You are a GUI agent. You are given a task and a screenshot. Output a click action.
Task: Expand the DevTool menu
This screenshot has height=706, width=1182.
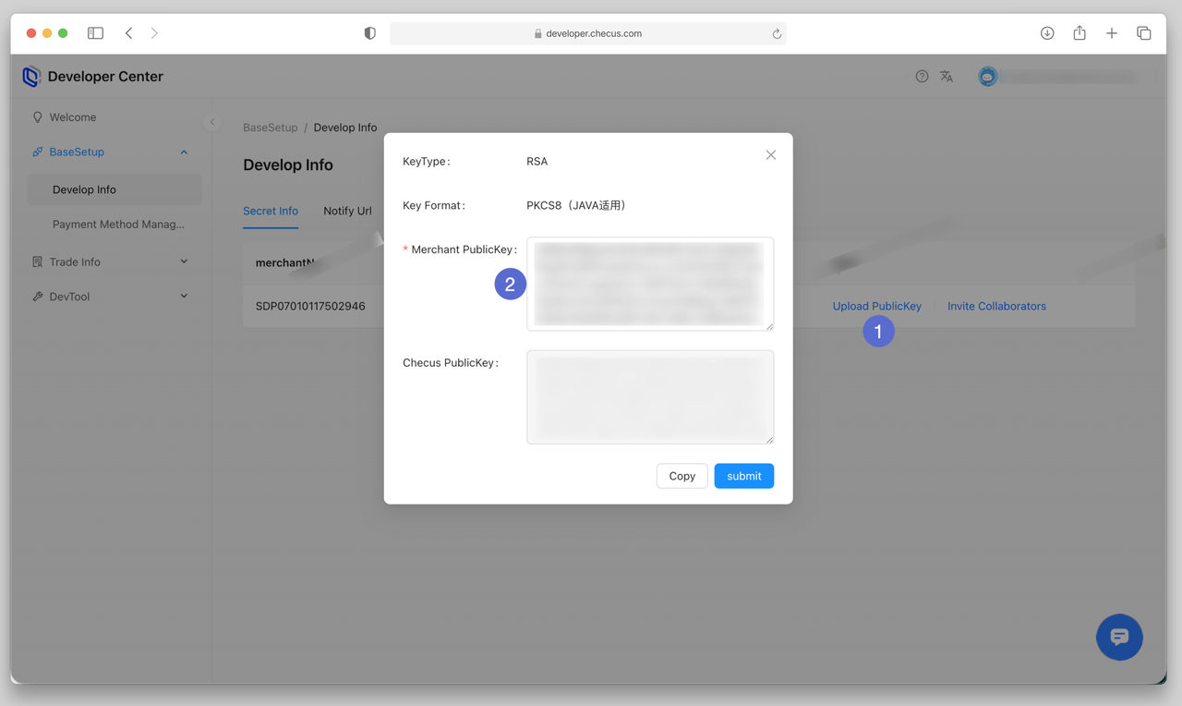tap(184, 297)
